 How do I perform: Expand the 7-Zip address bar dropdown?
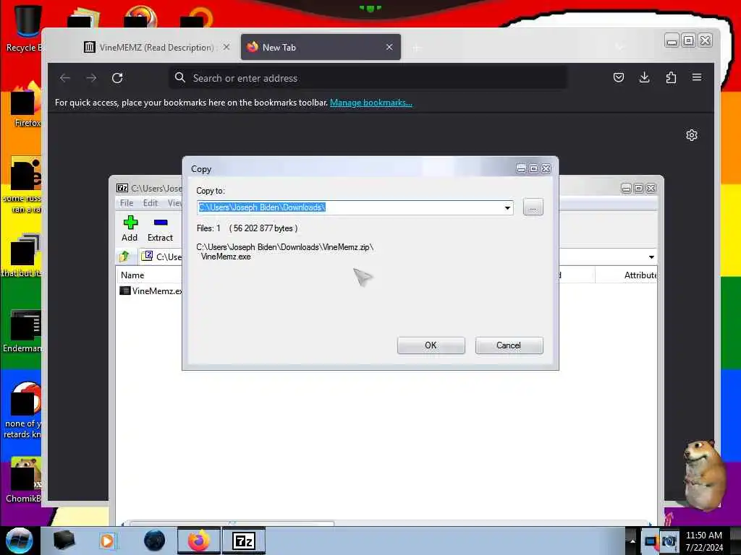pyautogui.click(x=651, y=257)
